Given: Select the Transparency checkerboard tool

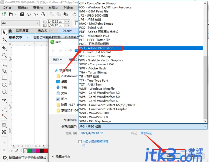Looking at the screenshot, I should click(4, 132).
